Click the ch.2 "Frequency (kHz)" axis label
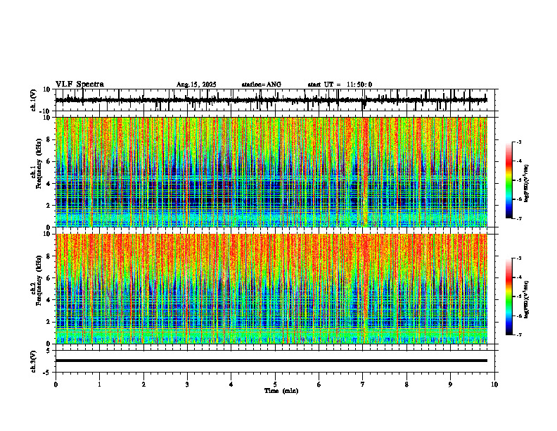Viewport: 557px width, 431px height. point(40,279)
